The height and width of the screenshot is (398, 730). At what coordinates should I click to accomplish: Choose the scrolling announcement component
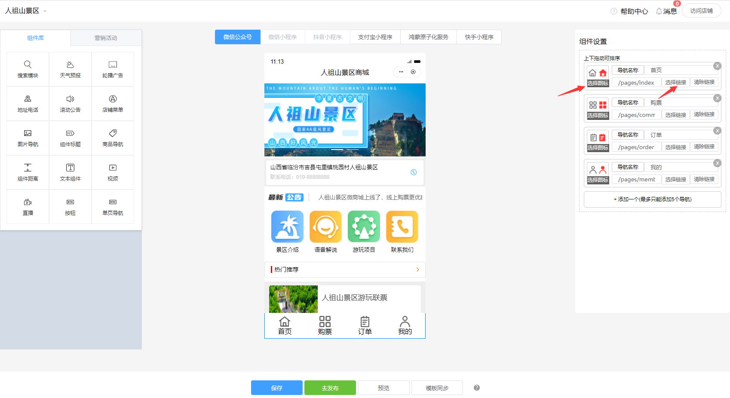click(70, 104)
